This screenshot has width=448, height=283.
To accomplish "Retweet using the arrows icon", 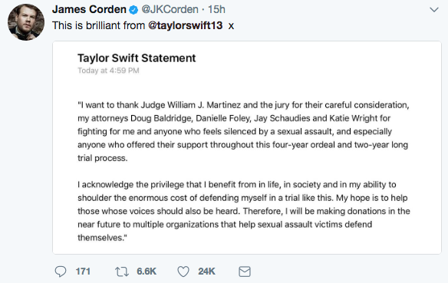I will pos(122,271).
